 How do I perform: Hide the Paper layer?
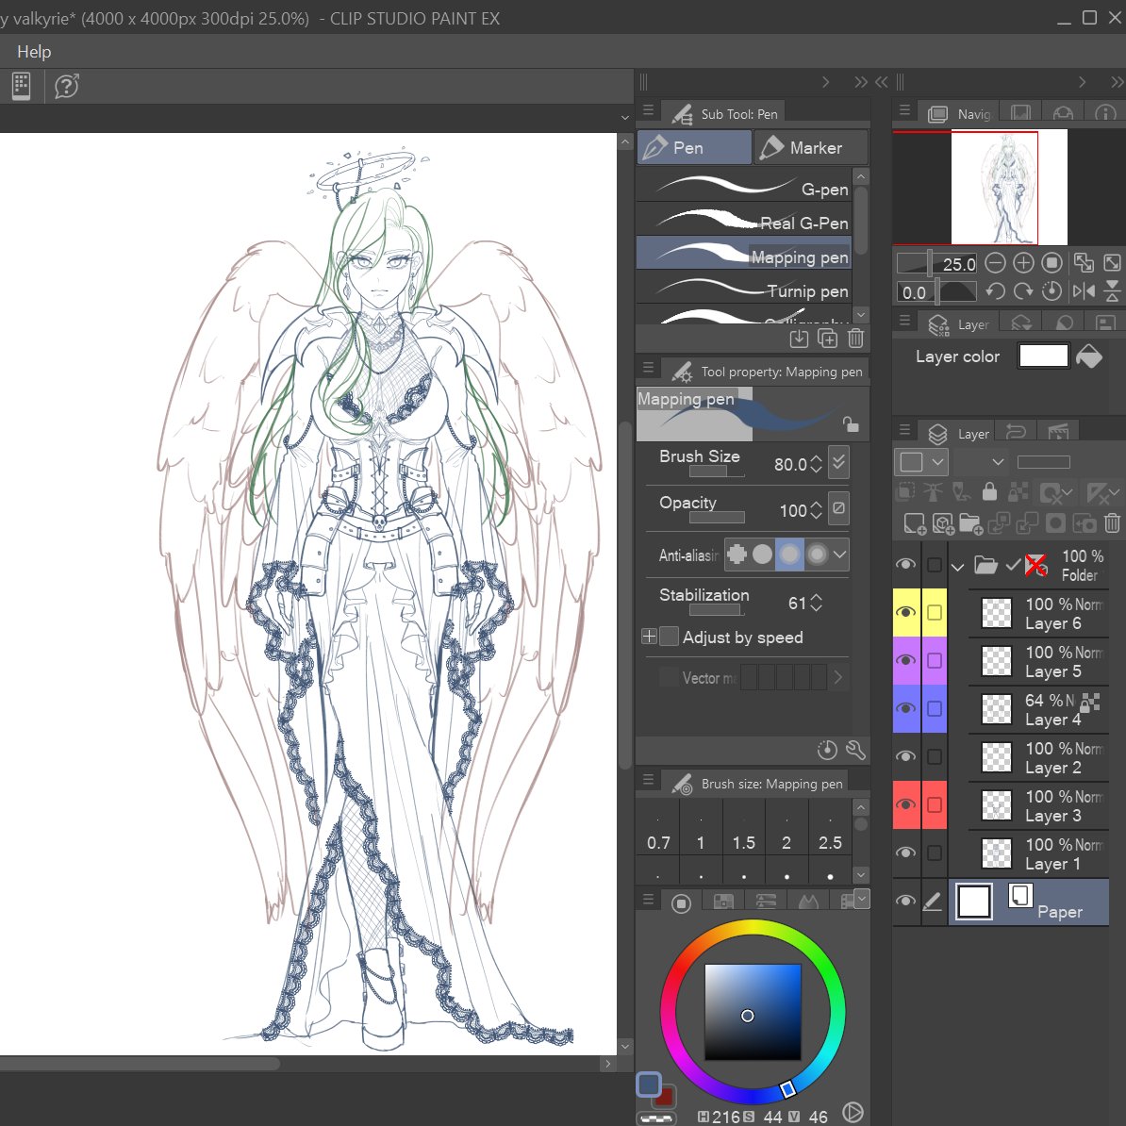[905, 902]
